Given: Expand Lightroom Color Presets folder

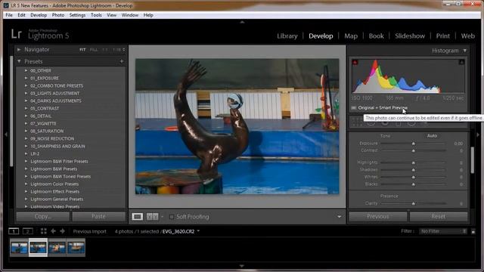Looking at the screenshot, I should pos(26,184).
